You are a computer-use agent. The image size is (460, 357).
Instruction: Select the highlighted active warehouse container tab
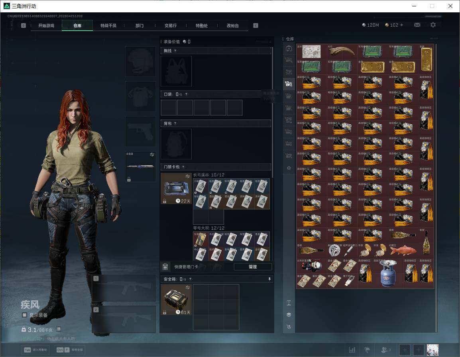(x=289, y=84)
